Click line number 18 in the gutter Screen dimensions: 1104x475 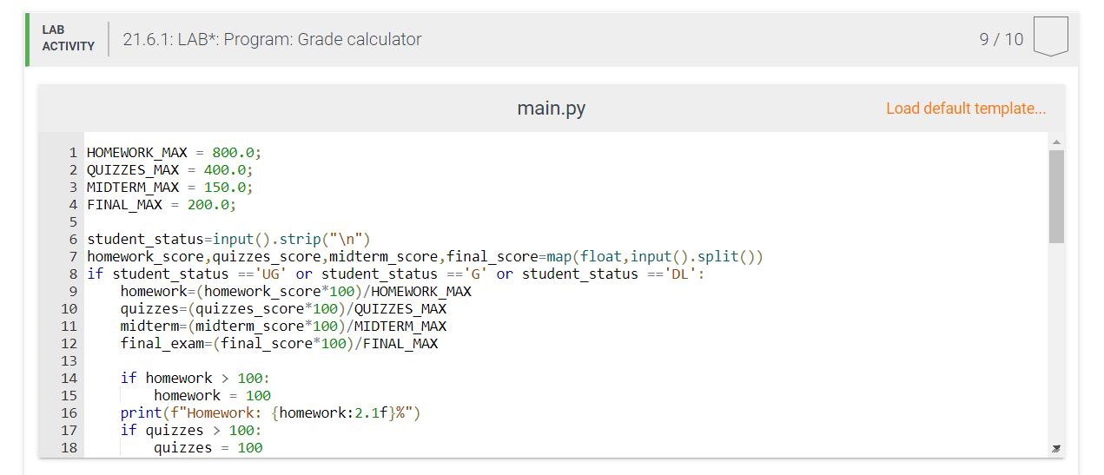point(69,448)
